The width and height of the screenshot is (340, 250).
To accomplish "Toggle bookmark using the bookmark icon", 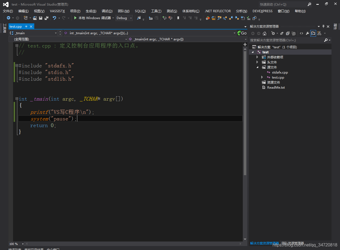I will pyautogui.click(x=178, y=18).
